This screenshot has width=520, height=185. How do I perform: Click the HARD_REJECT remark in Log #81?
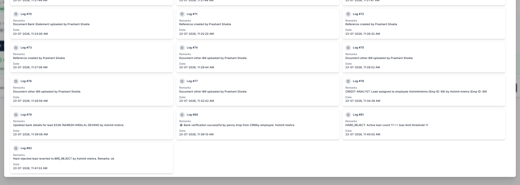click(387, 125)
